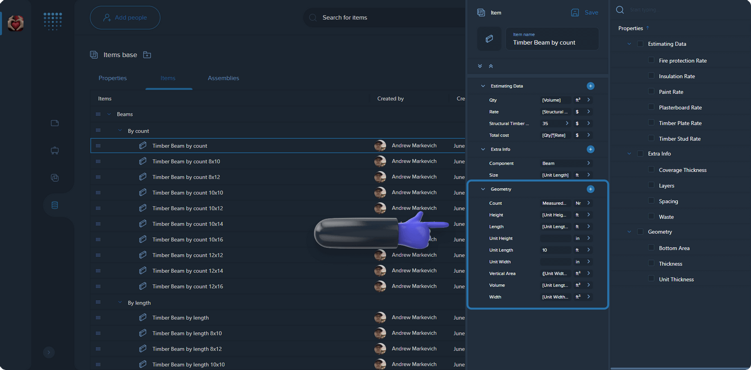Click the overlapping layers icon in sidebar
Image resolution: width=751 pixels, height=370 pixels.
54,178
